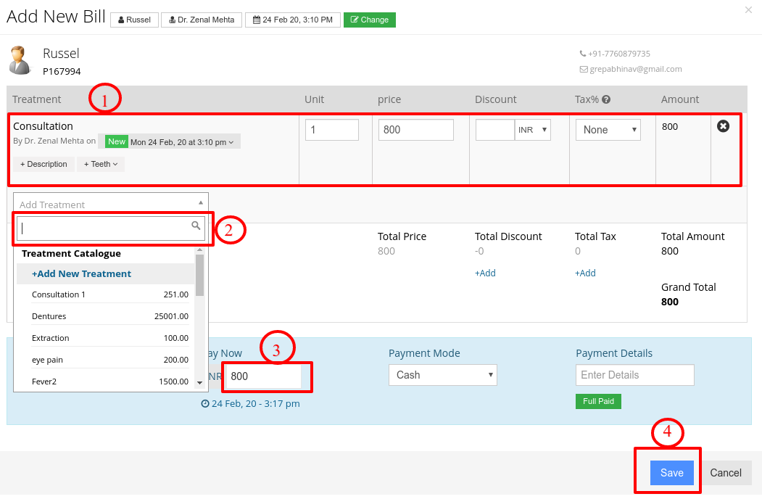Viewport: 762px width, 499px height.
Task: Click the patient avatar image
Action: (20, 59)
